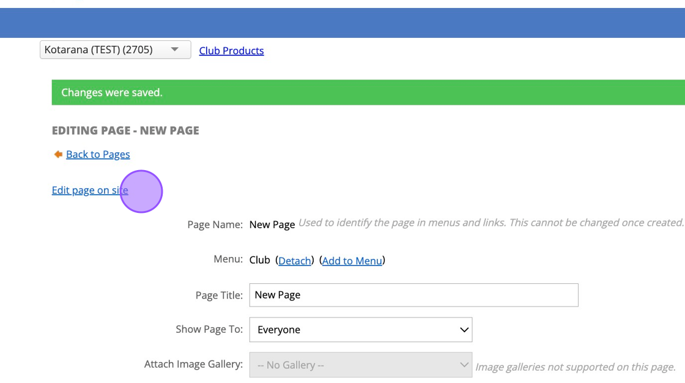Click the Page Title field label

point(219,296)
